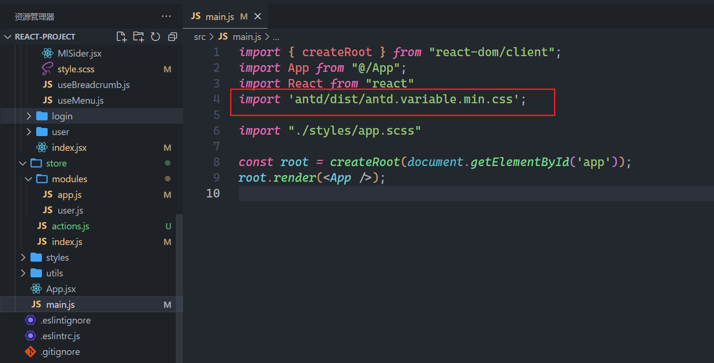This screenshot has width=714, height=363.
Task: Click the U status badge on actions.js
Action: point(168,226)
